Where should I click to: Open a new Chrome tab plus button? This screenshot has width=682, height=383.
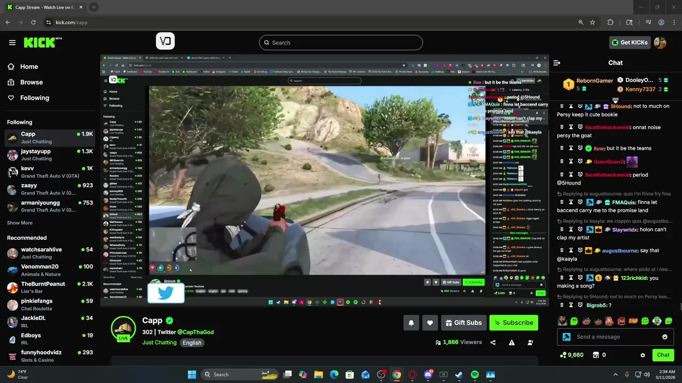[94, 7]
